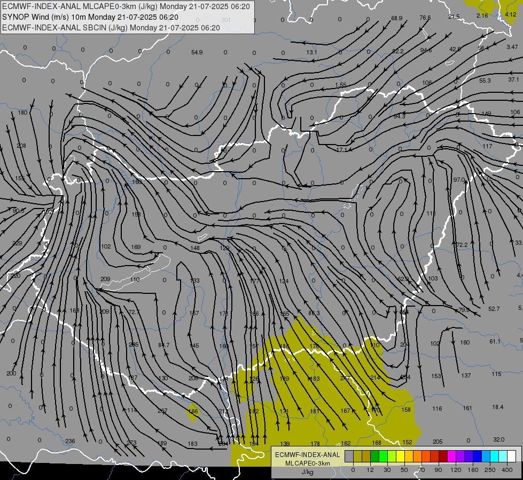Click the 61.1 value on the map
This screenshot has height=480, width=523.
click(495, 341)
